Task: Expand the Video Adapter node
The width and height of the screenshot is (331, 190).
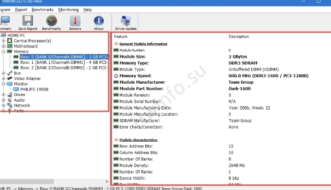Action: (x=3, y=78)
